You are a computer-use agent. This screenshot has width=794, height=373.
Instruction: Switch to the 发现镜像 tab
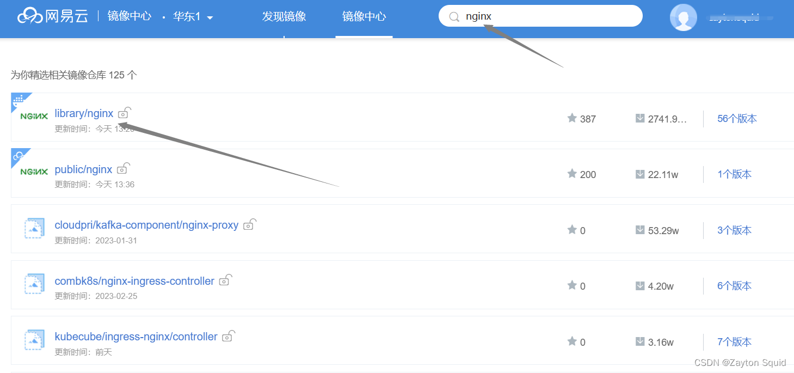pos(284,16)
